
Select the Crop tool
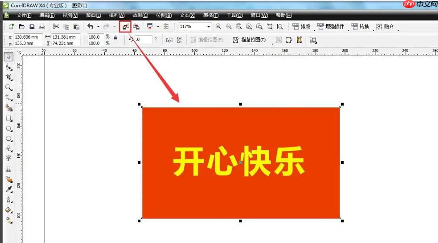tap(9, 77)
